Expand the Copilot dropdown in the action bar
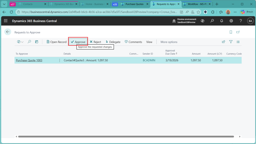The width and height of the screenshot is (256, 144). [x=20, y=42]
